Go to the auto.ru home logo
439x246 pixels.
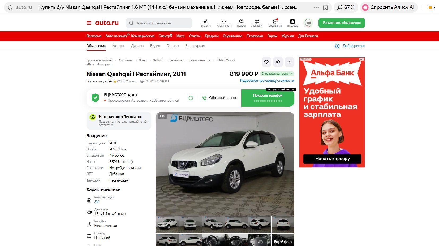107,23
